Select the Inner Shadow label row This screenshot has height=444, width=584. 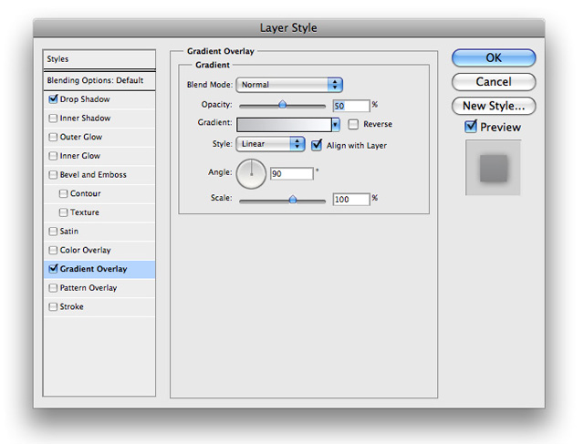(99, 119)
